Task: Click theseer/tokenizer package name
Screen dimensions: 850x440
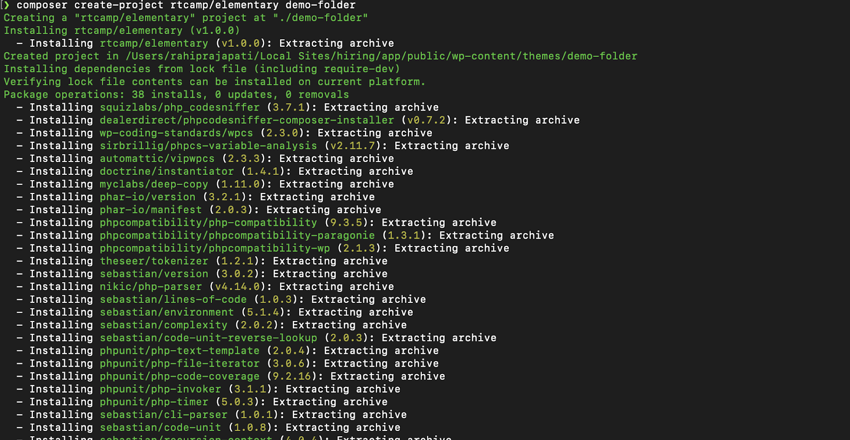Action: [154, 261]
